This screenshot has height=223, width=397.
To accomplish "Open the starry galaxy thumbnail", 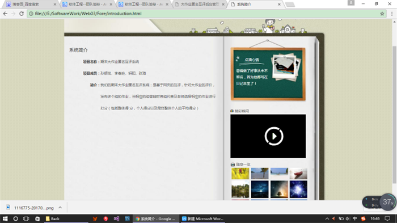I will [298, 190].
